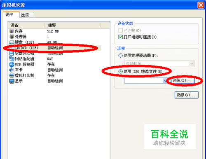Click 存在 in the 虚拟打印机 row

click(x=51, y=75)
